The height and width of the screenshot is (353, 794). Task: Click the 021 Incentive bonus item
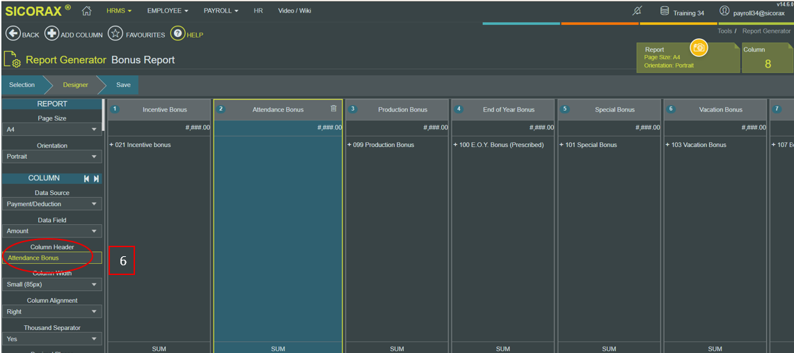pyautogui.click(x=141, y=145)
